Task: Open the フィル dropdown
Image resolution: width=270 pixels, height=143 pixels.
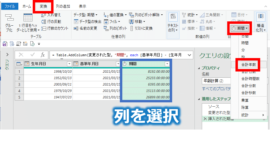Action: pyautogui.click(x=112, y=21)
